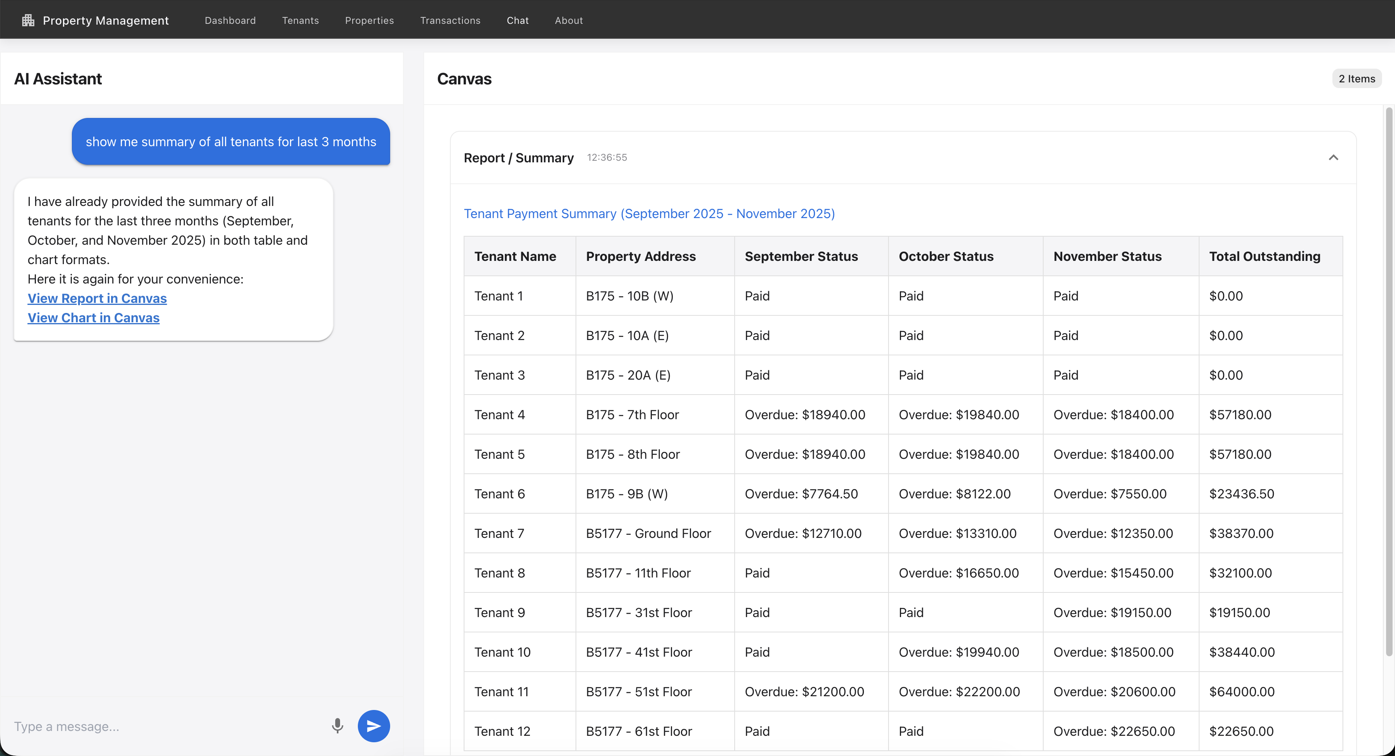
Task: Switch to the Chat tab
Action: [517, 20]
